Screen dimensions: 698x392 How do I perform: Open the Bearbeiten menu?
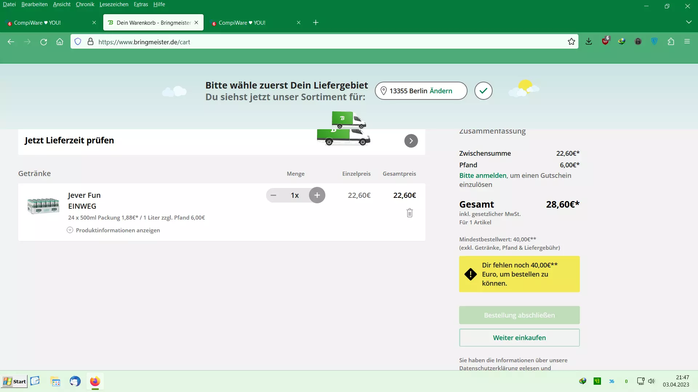(35, 4)
